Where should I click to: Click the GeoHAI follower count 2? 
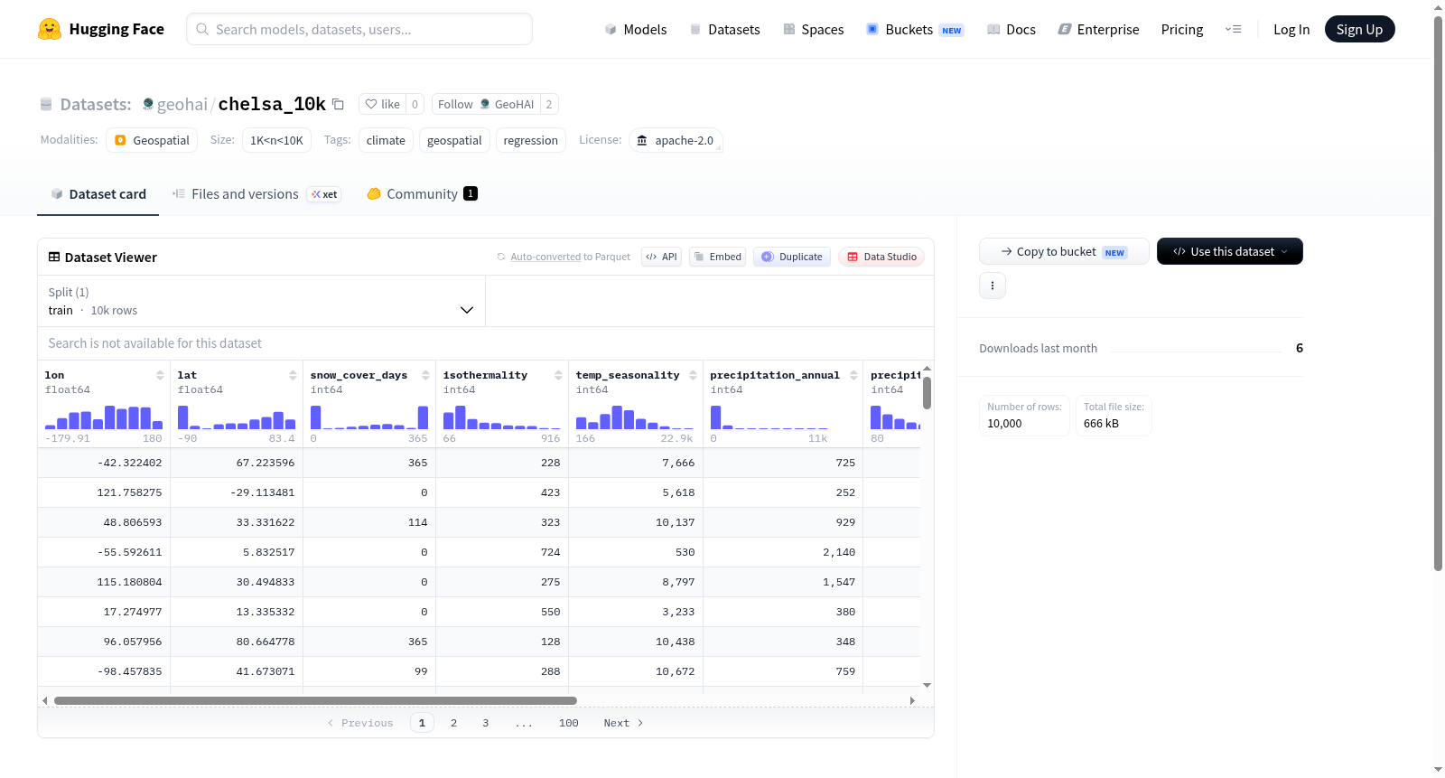[549, 104]
